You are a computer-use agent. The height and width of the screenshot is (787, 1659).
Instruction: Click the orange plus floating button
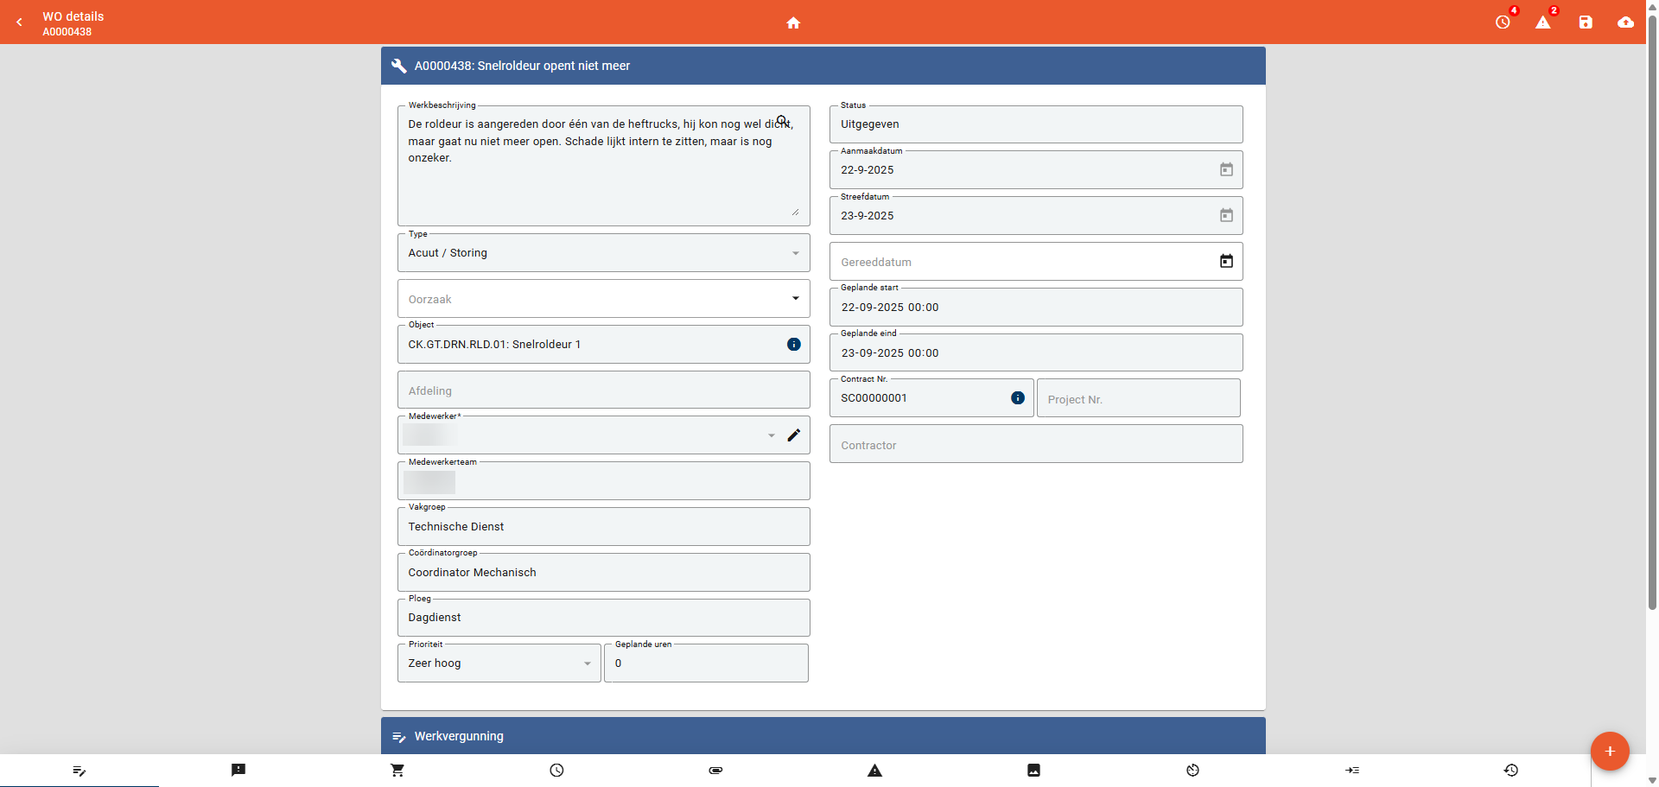[1609, 751]
